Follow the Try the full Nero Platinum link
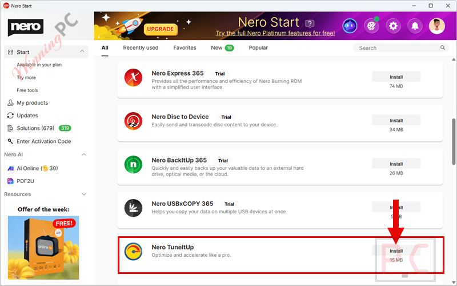Image resolution: width=457 pixels, height=286 pixels. point(275,33)
